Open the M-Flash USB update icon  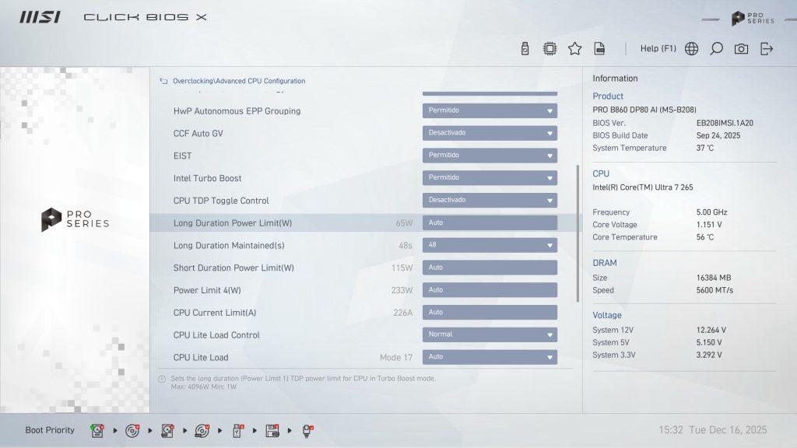point(525,49)
